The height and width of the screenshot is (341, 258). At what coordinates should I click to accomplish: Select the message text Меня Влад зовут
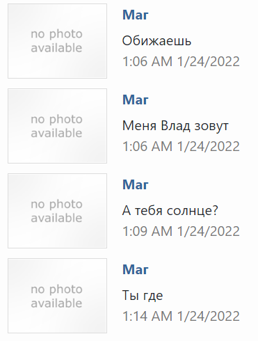coord(175,126)
